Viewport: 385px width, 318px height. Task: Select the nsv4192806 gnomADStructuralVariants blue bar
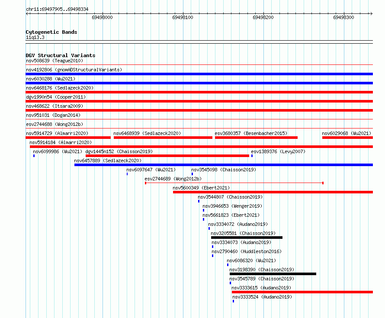[x=199, y=74]
